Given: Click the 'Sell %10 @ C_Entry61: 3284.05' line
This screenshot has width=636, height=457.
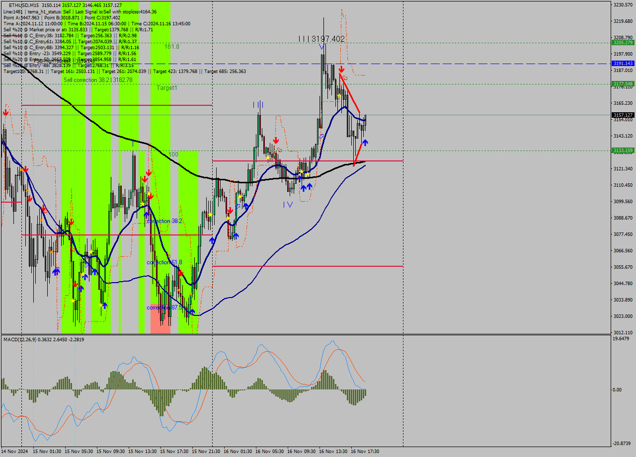Looking at the screenshot, I should 70,41.
